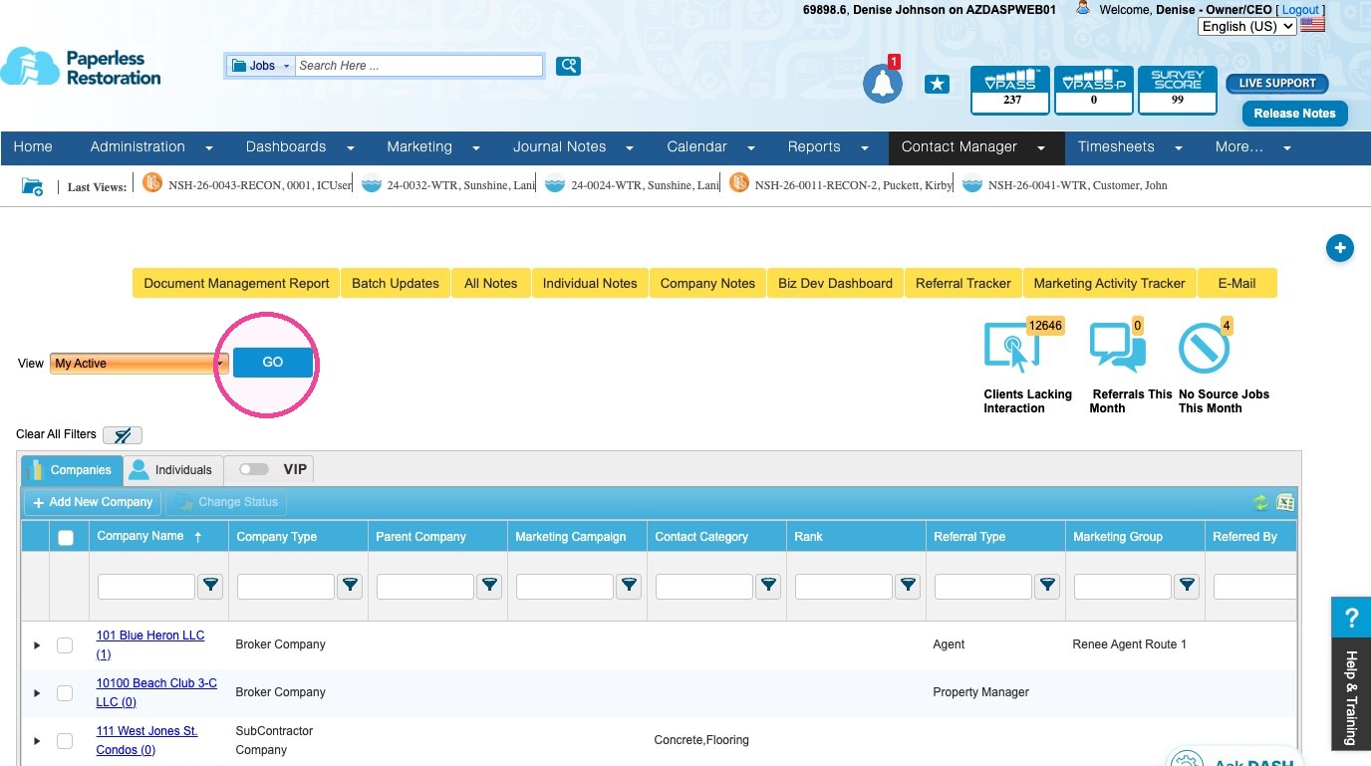The image size is (1371, 766).
Task: Check the 101 Blue Heron LLC row checkbox
Action: coord(65,645)
